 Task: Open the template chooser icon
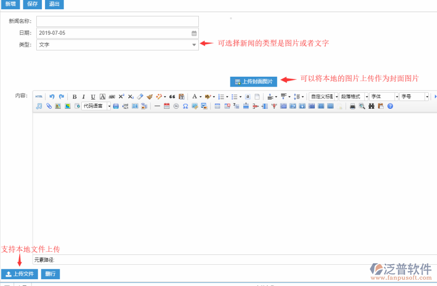tap(135, 106)
